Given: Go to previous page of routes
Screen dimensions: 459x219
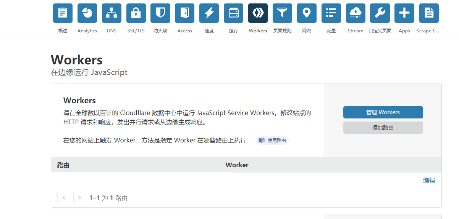Looking at the screenshot, I should tap(64, 198).
